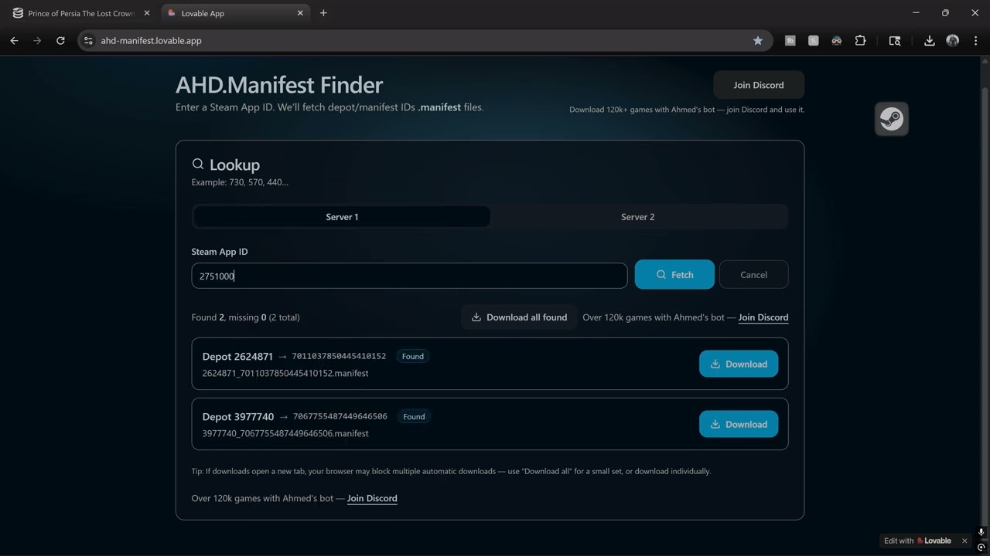The height and width of the screenshot is (556, 990).
Task: Click the microphone icon at bottom right
Action: (x=981, y=533)
